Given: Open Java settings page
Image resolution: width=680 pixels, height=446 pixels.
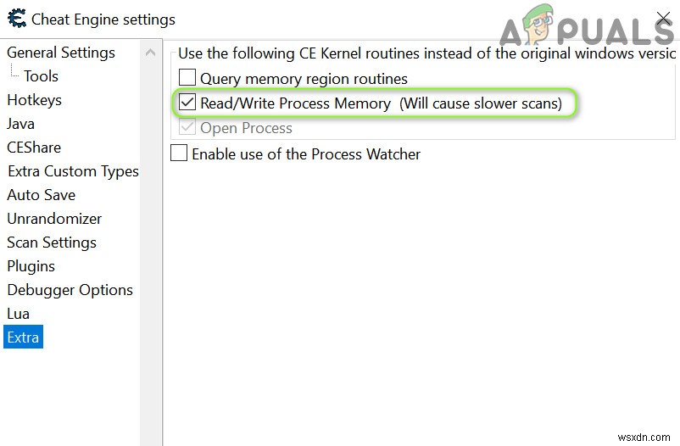Looking at the screenshot, I should point(21,124).
